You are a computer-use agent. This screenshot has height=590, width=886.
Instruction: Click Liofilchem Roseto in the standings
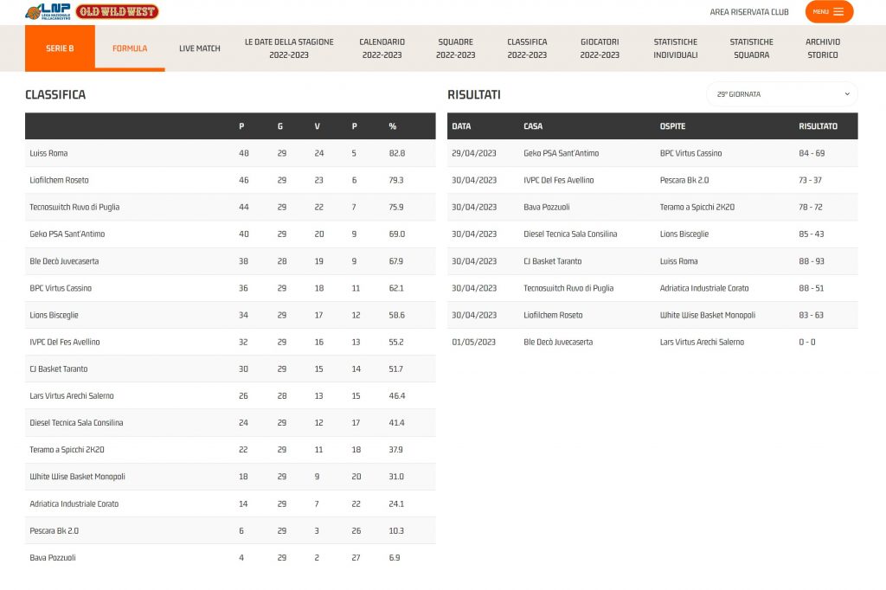coord(60,180)
